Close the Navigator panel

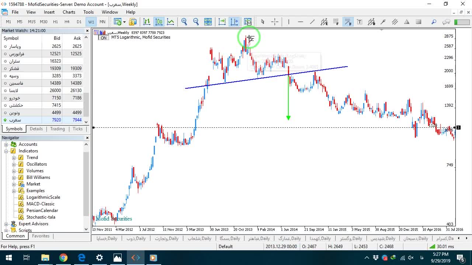click(87, 138)
